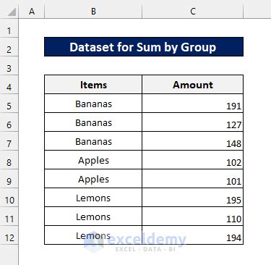Screen dimensions: 271x265
Task: Click the cell containing 195
Action: (x=193, y=198)
